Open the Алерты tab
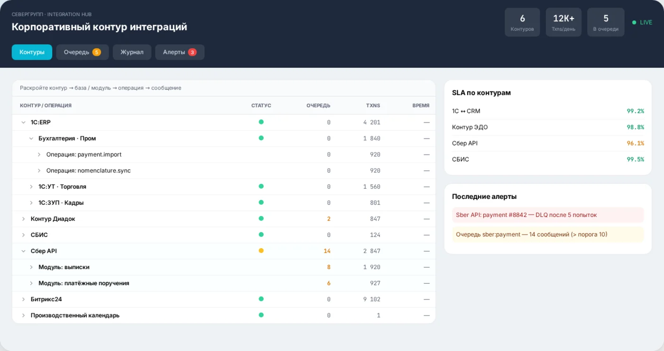The image size is (664, 351). coord(180,52)
